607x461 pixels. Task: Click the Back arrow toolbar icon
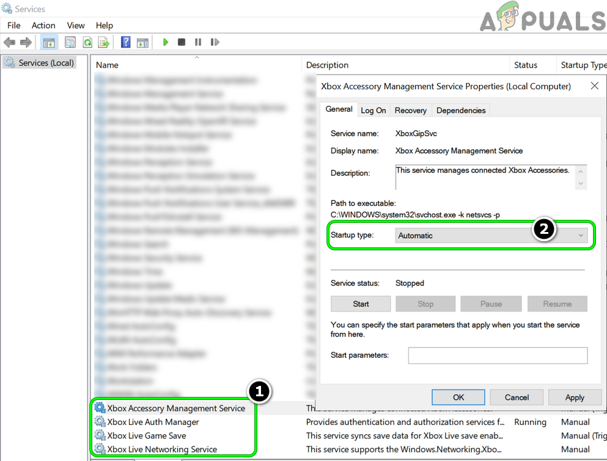(x=10, y=42)
